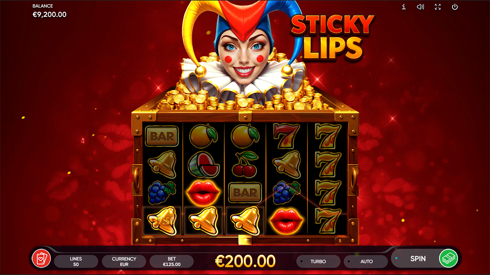Open the Currency EUR selector

(124, 261)
